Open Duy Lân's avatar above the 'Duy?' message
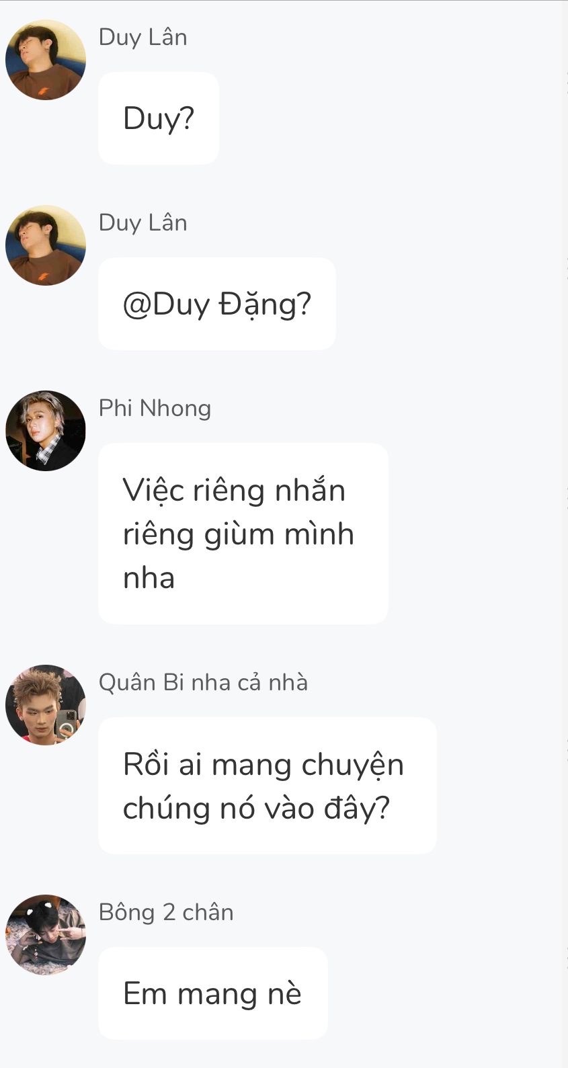The height and width of the screenshot is (1068, 568). click(x=46, y=60)
